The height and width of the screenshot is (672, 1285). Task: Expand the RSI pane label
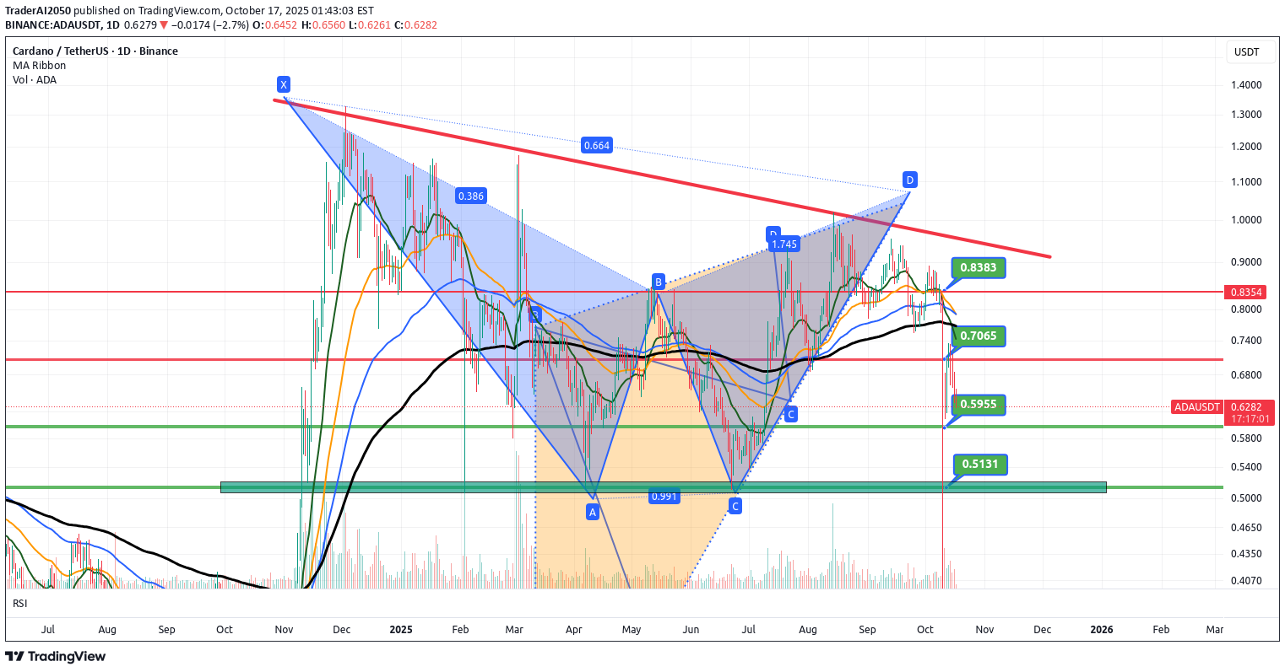tap(20, 603)
